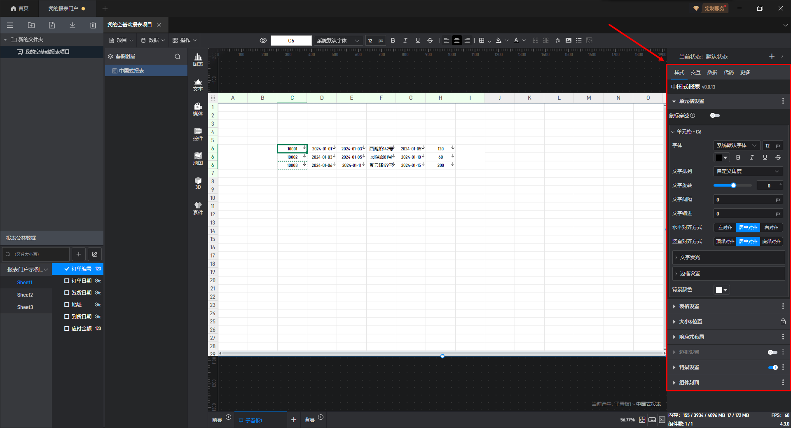Switch to the 交互 tab
This screenshot has width=791, height=428.
click(695, 73)
